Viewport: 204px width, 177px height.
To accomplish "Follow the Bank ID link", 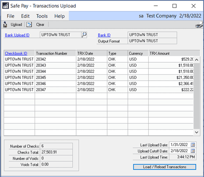I will 104,35.
